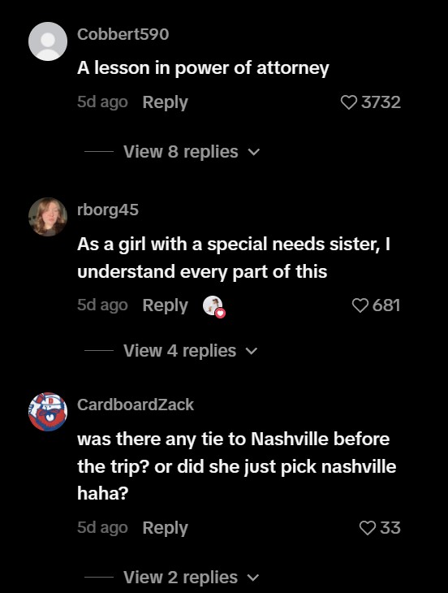Click chevron beside View 4 replies
The image size is (448, 593).
click(252, 351)
